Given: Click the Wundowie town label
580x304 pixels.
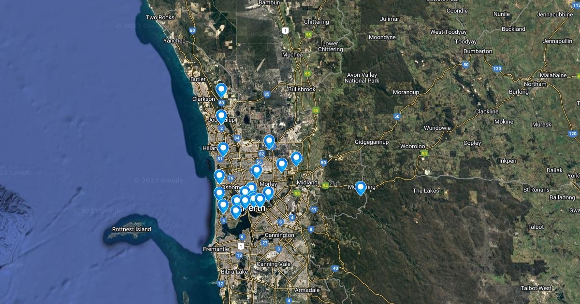Looking at the screenshot, I should click(x=437, y=128).
